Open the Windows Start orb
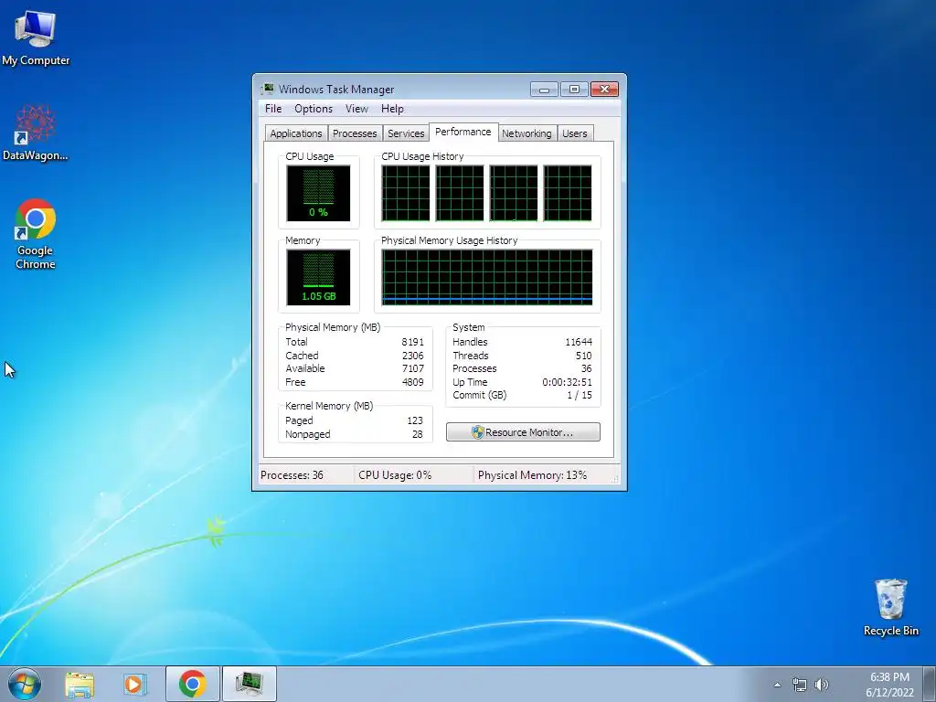This screenshot has width=936, height=702. point(25,684)
